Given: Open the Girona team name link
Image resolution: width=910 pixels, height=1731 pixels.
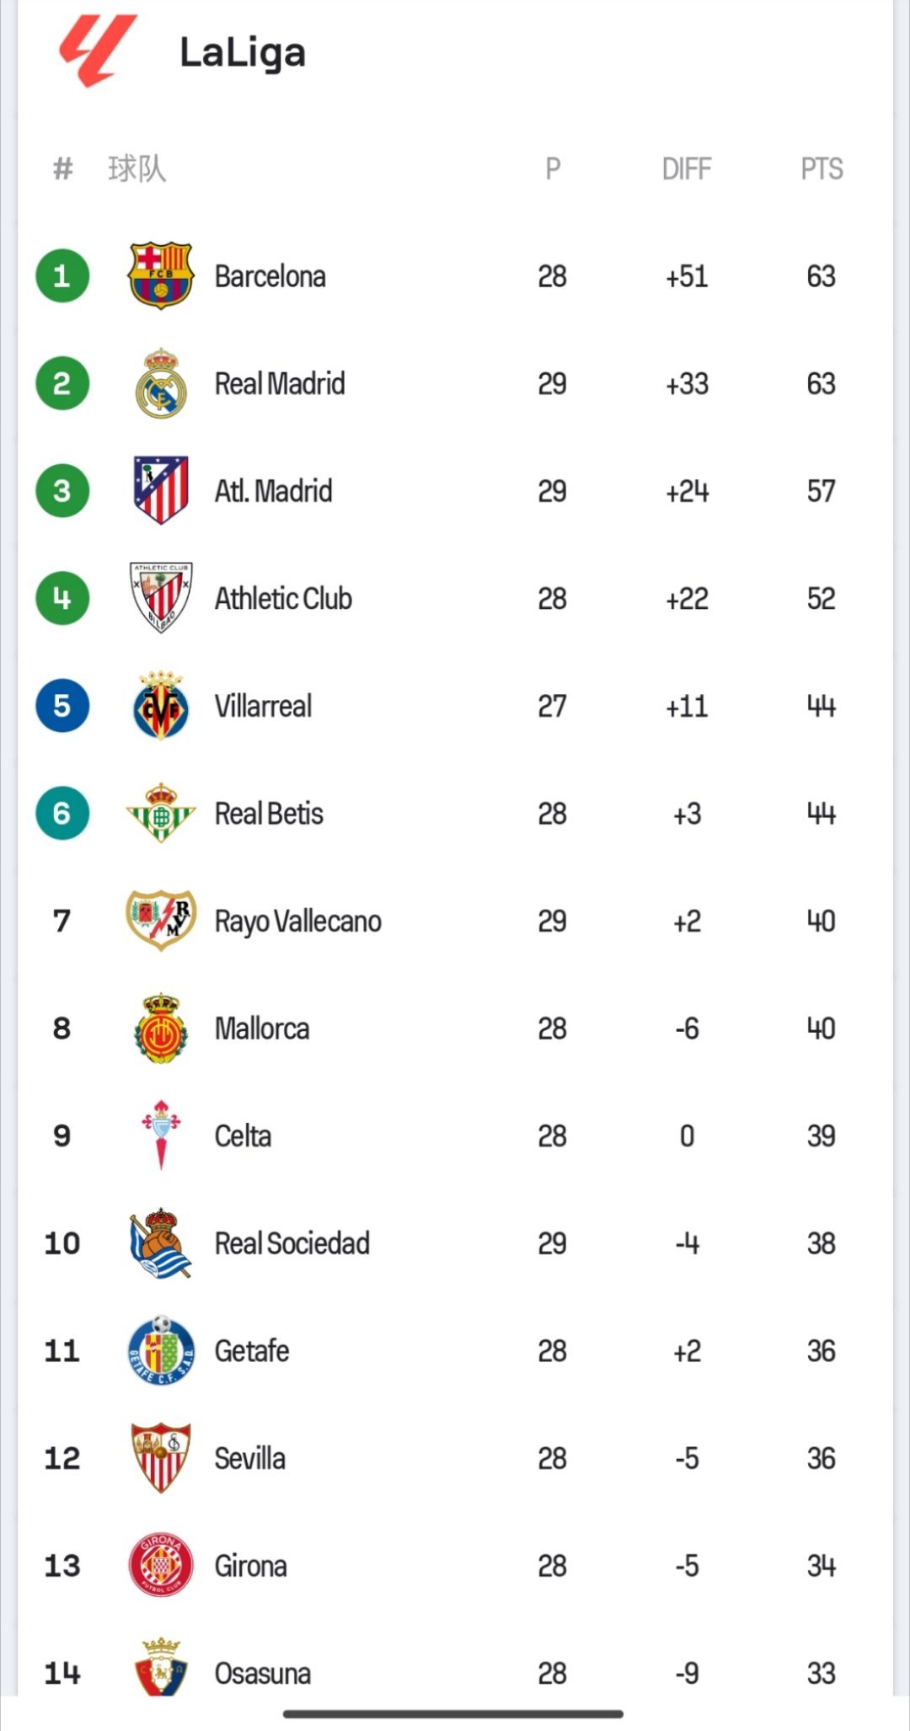Looking at the screenshot, I should (x=251, y=1566).
